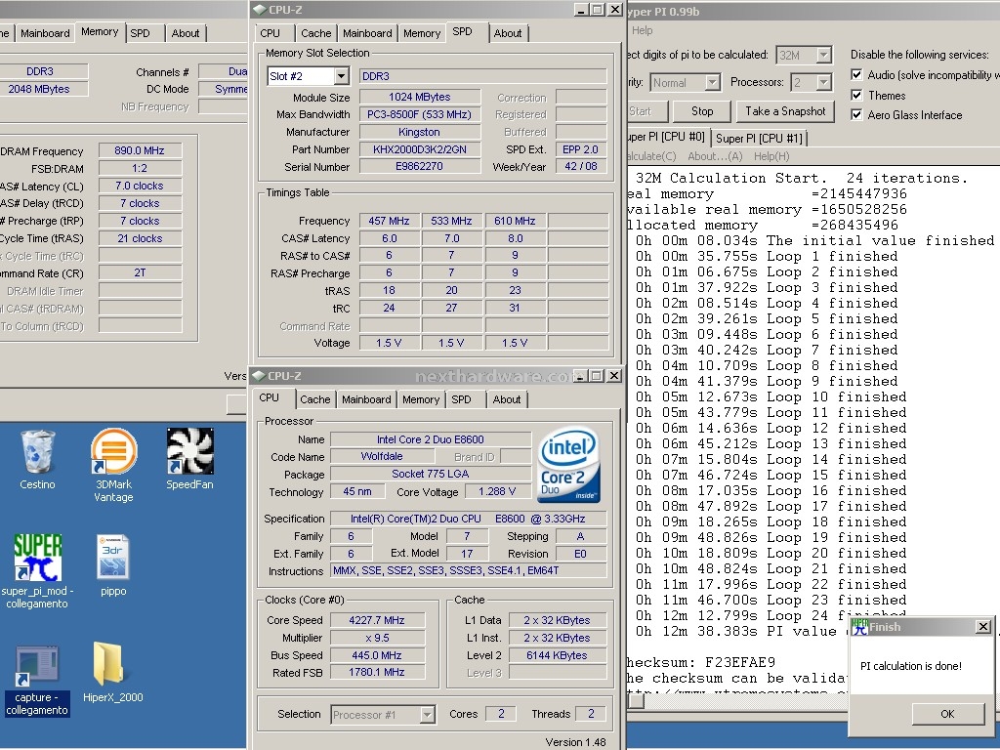Open the Memory tab in the CPU-Z processor window

pos(421,399)
